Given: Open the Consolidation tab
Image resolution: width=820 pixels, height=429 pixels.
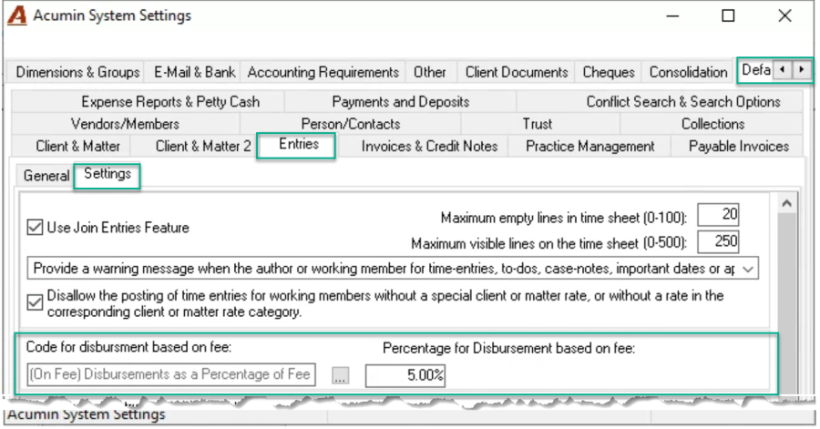Looking at the screenshot, I should (688, 72).
